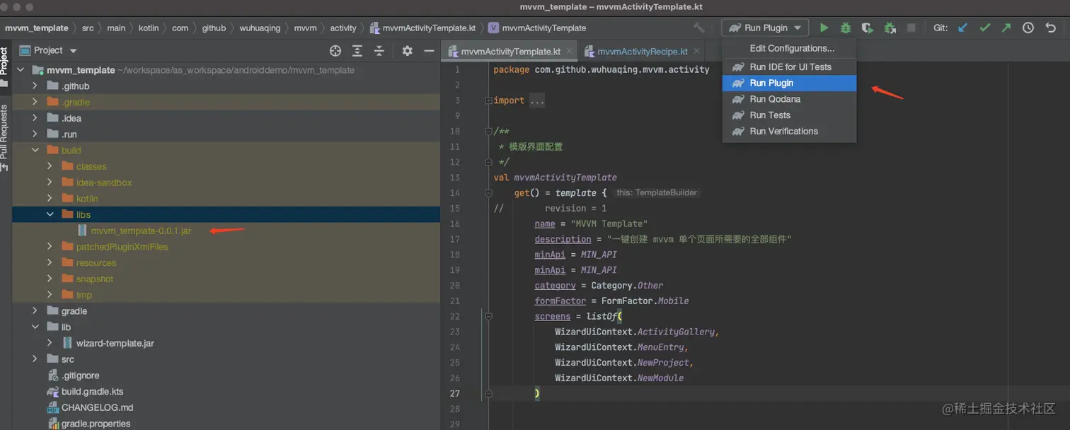1070x430 pixels.
Task: Open the Run Plugin configuration dropdown
Action: point(765,28)
